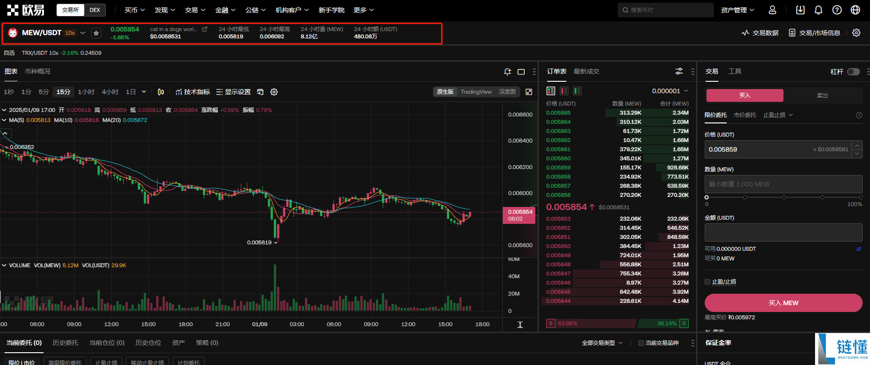Open order book preferences slider icon
The height and width of the screenshot is (365, 870).
click(679, 71)
